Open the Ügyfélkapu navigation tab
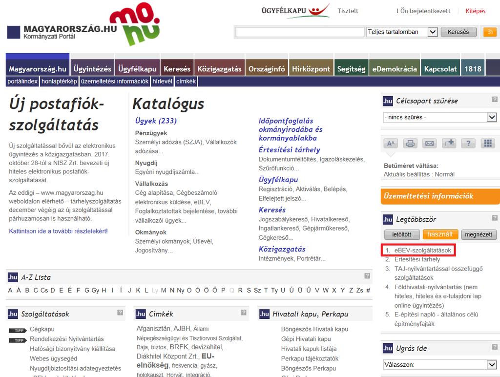The width and height of the screenshot is (500, 377). (137, 68)
